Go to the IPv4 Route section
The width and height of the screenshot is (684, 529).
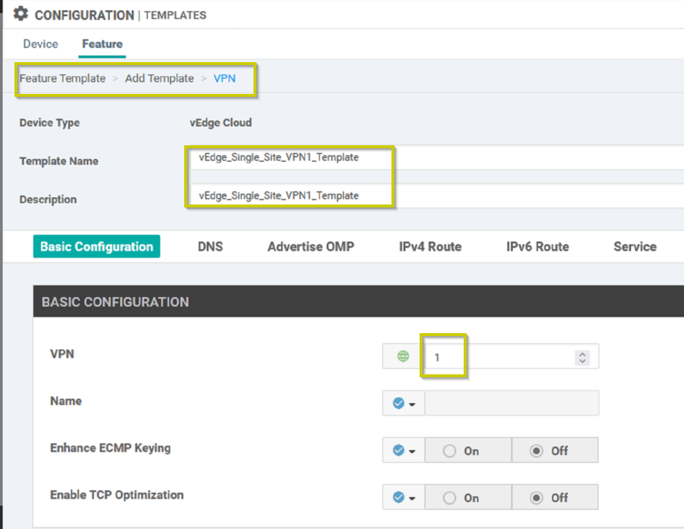point(430,246)
